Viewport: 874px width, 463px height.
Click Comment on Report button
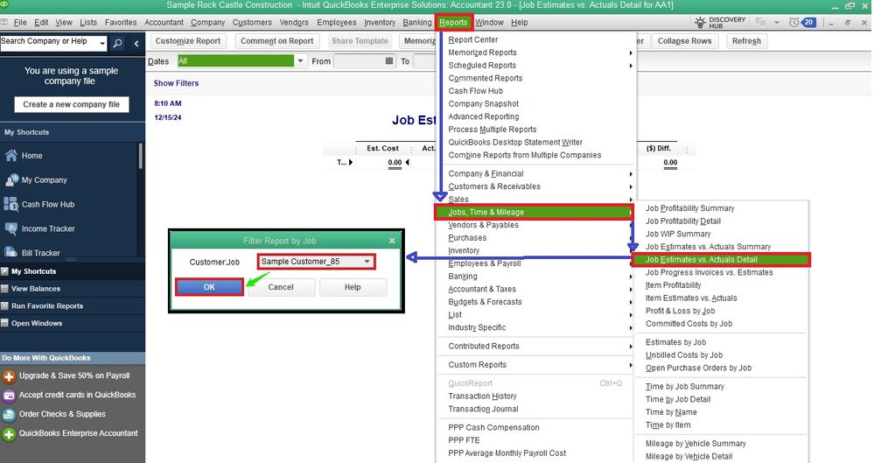(277, 41)
